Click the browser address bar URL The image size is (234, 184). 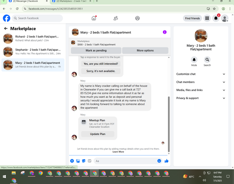click(x=56, y=9)
